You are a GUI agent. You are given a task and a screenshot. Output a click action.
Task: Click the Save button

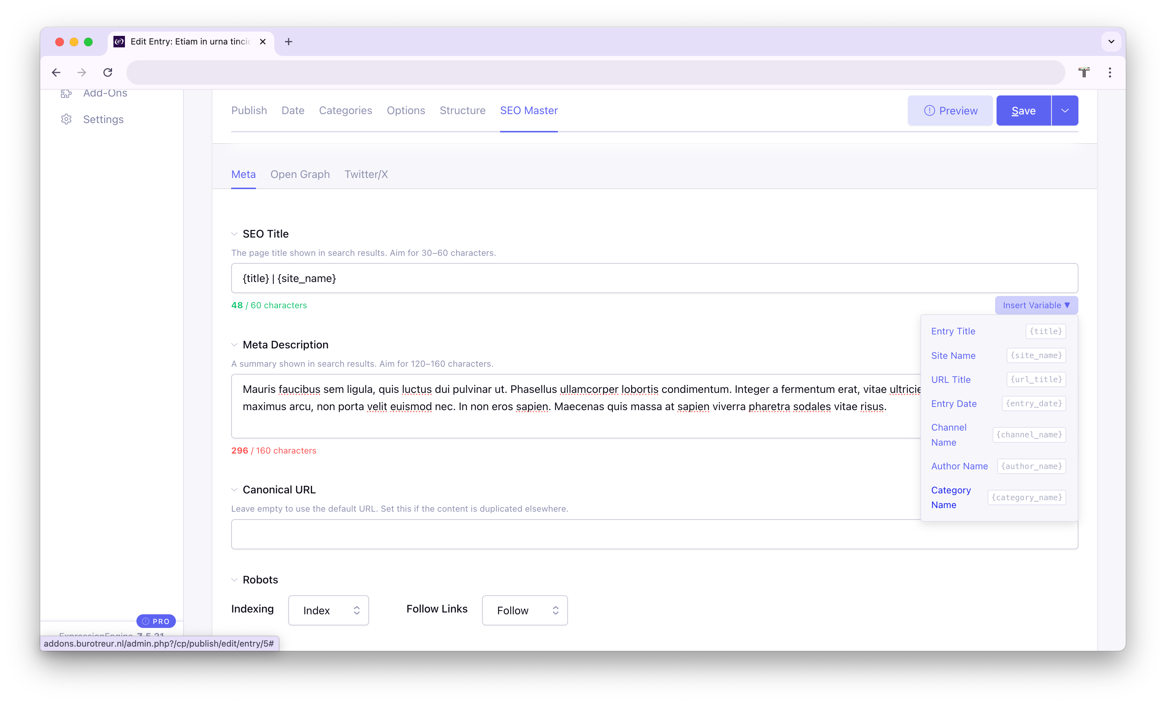[x=1023, y=110]
